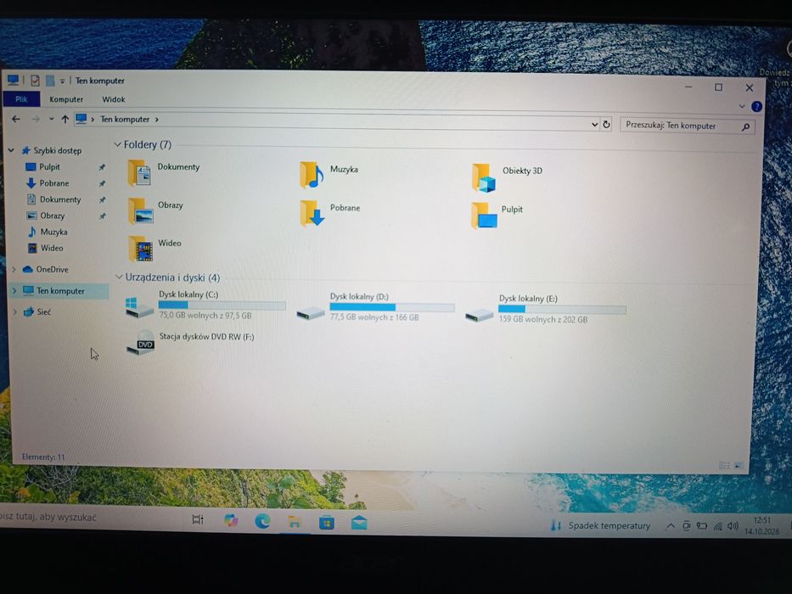Click the search magnifier icon

745,127
